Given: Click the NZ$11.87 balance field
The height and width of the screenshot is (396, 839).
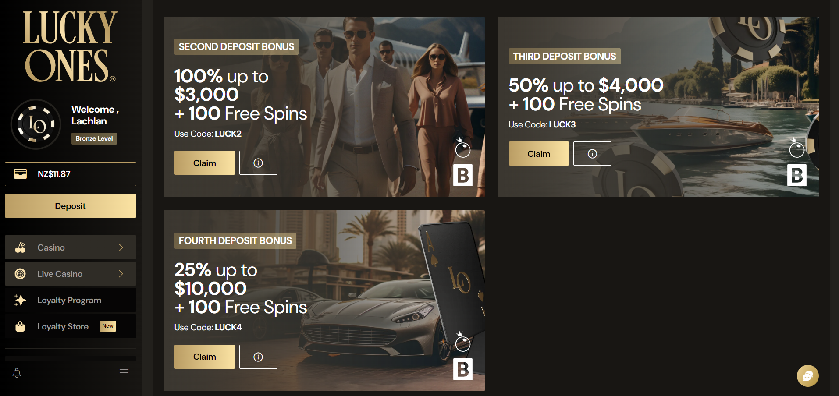Looking at the screenshot, I should [x=71, y=174].
